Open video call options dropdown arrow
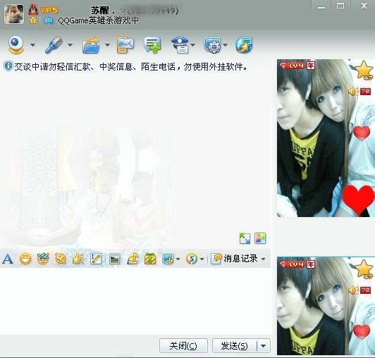The image size is (375, 358). pos(32,44)
